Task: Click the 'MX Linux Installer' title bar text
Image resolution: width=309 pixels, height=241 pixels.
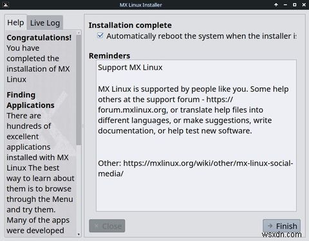Action: tap(141, 4)
